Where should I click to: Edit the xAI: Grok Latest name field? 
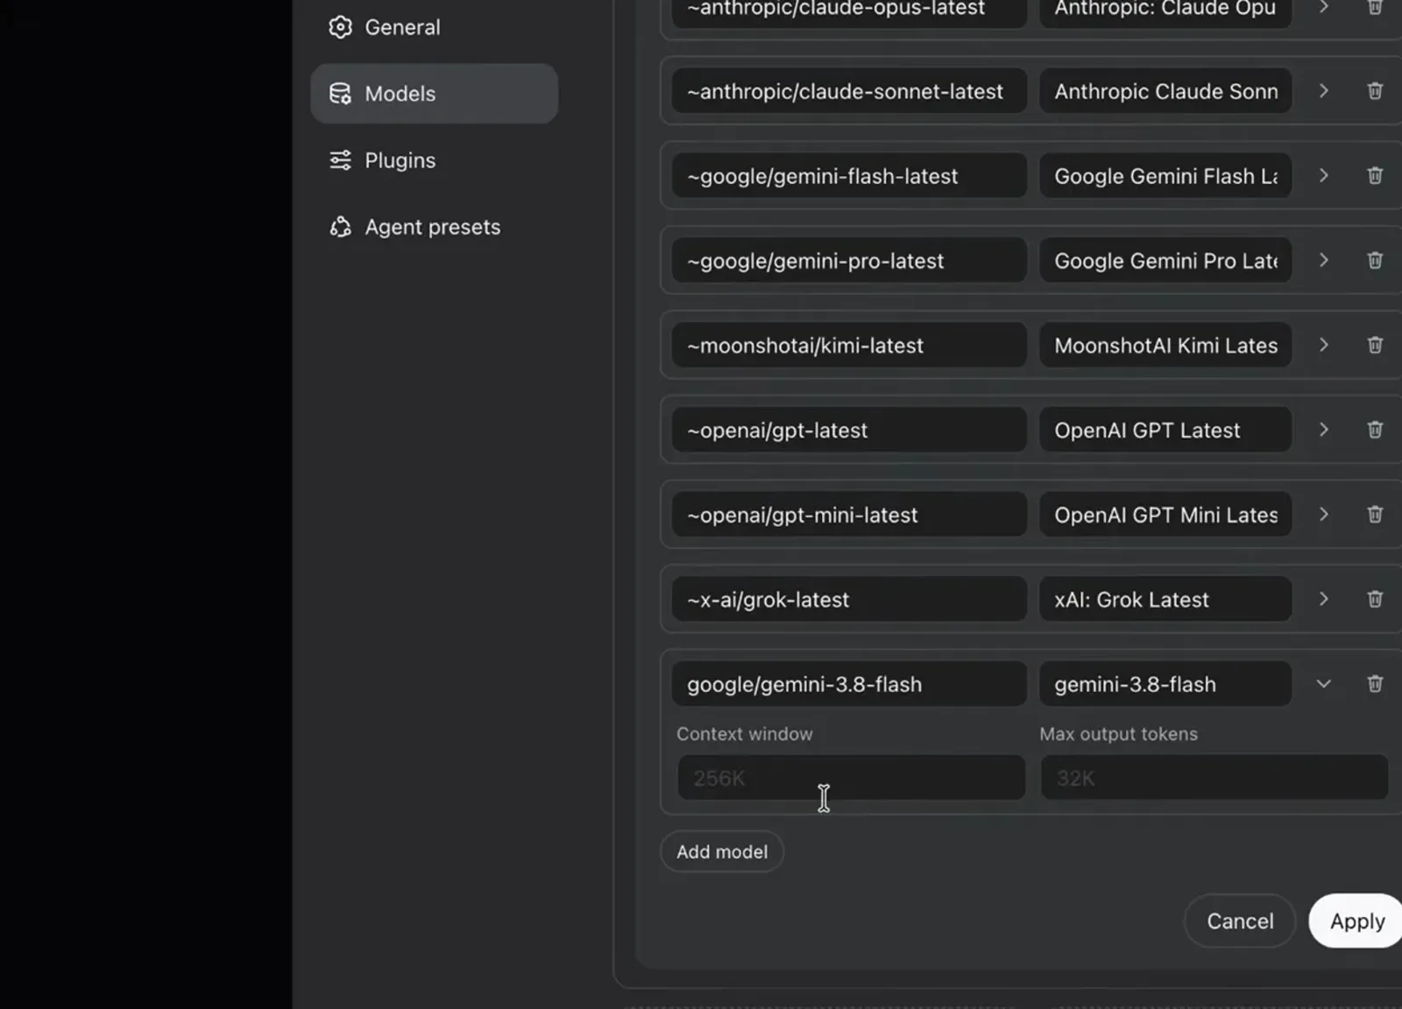tap(1165, 599)
